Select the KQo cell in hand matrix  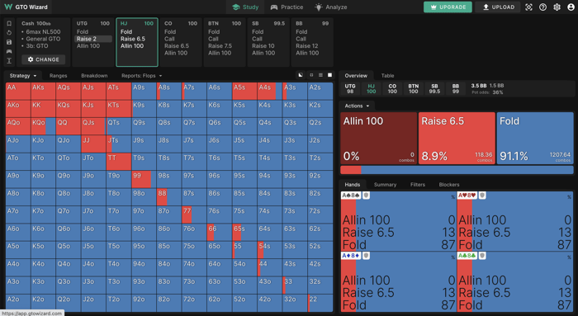pyautogui.click(x=43, y=126)
